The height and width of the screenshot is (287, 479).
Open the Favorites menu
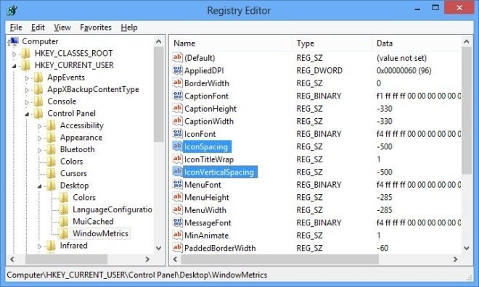[96, 28]
